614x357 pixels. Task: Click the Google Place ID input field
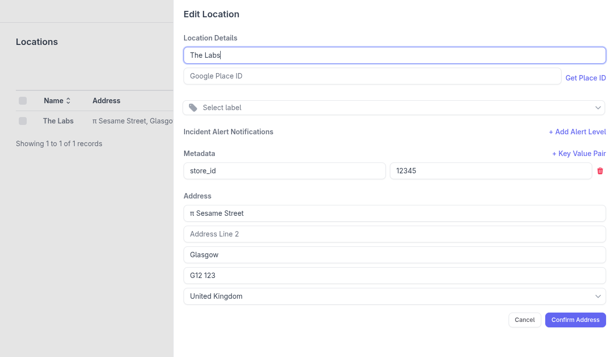pyautogui.click(x=372, y=76)
